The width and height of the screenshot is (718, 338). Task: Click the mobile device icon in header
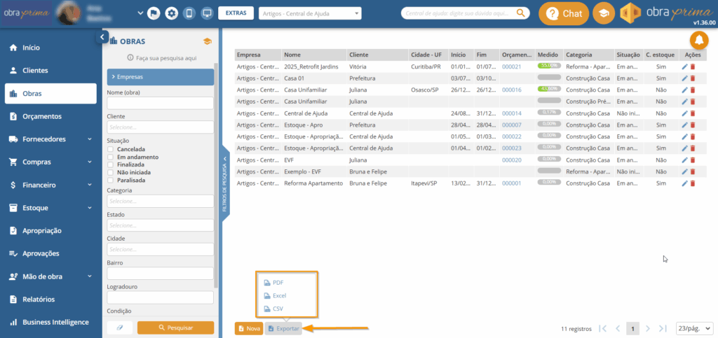pos(189,13)
